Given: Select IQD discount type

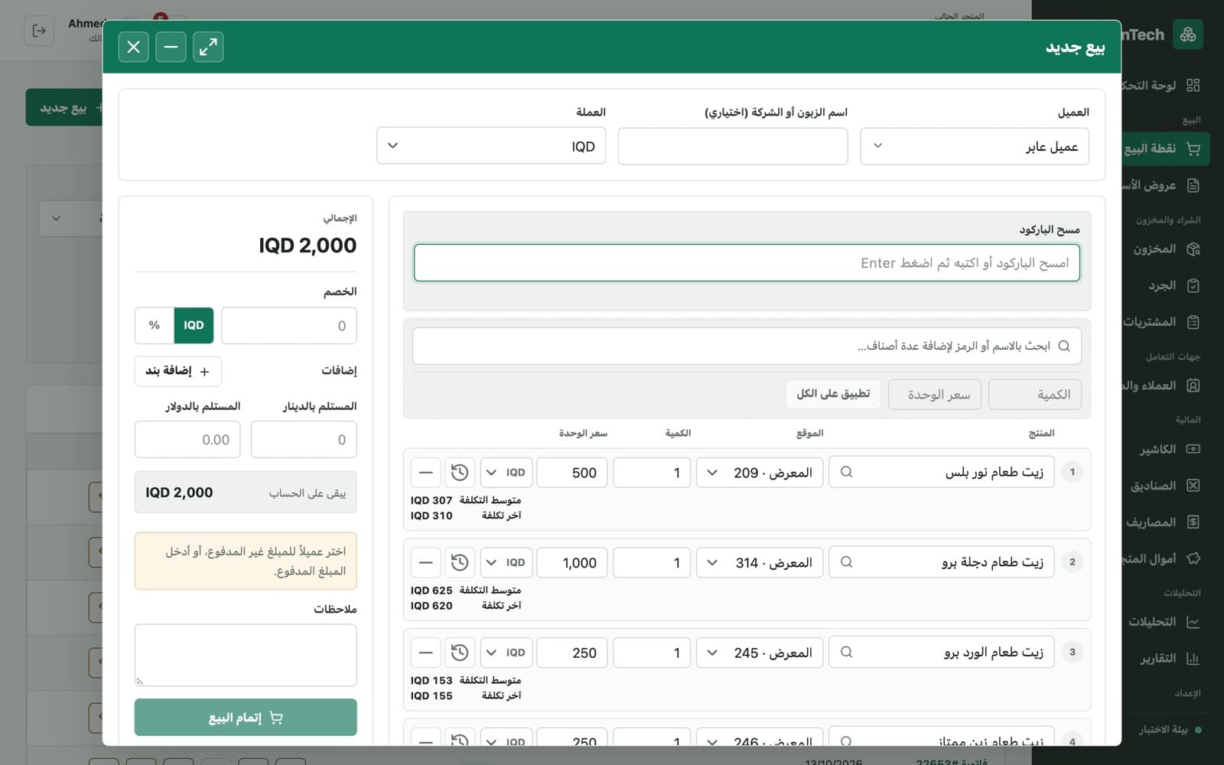Looking at the screenshot, I should (194, 326).
